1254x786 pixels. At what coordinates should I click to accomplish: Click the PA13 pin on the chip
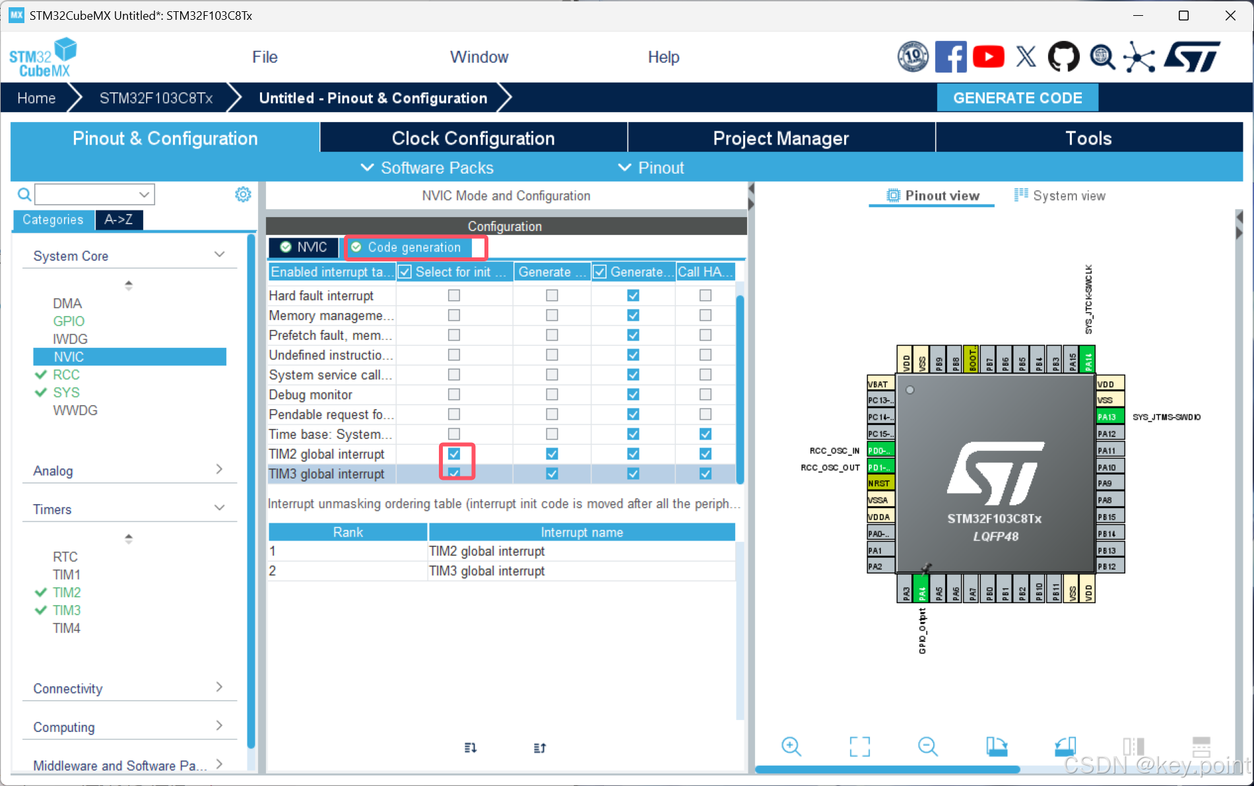[x=1109, y=416]
